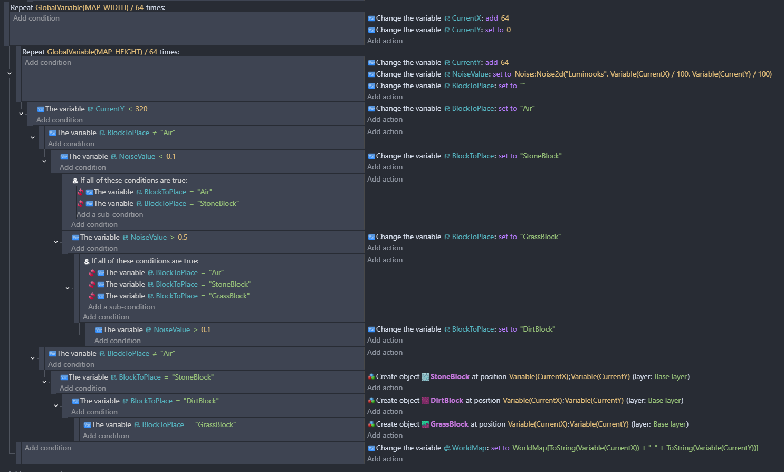784x472 pixels.
Task: Add a sub-condition below the GrassBlock check
Action: pyautogui.click(x=121, y=307)
